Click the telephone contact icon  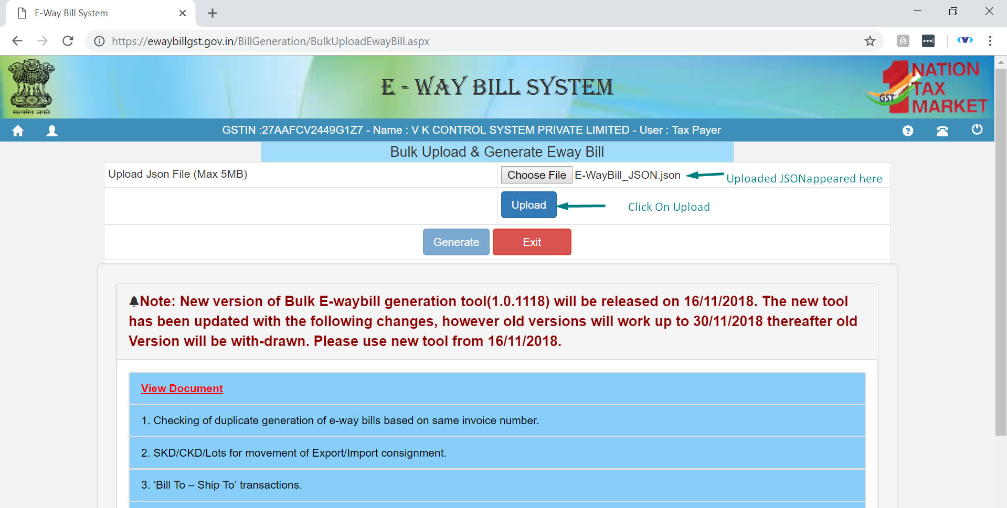pyautogui.click(x=942, y=131)
